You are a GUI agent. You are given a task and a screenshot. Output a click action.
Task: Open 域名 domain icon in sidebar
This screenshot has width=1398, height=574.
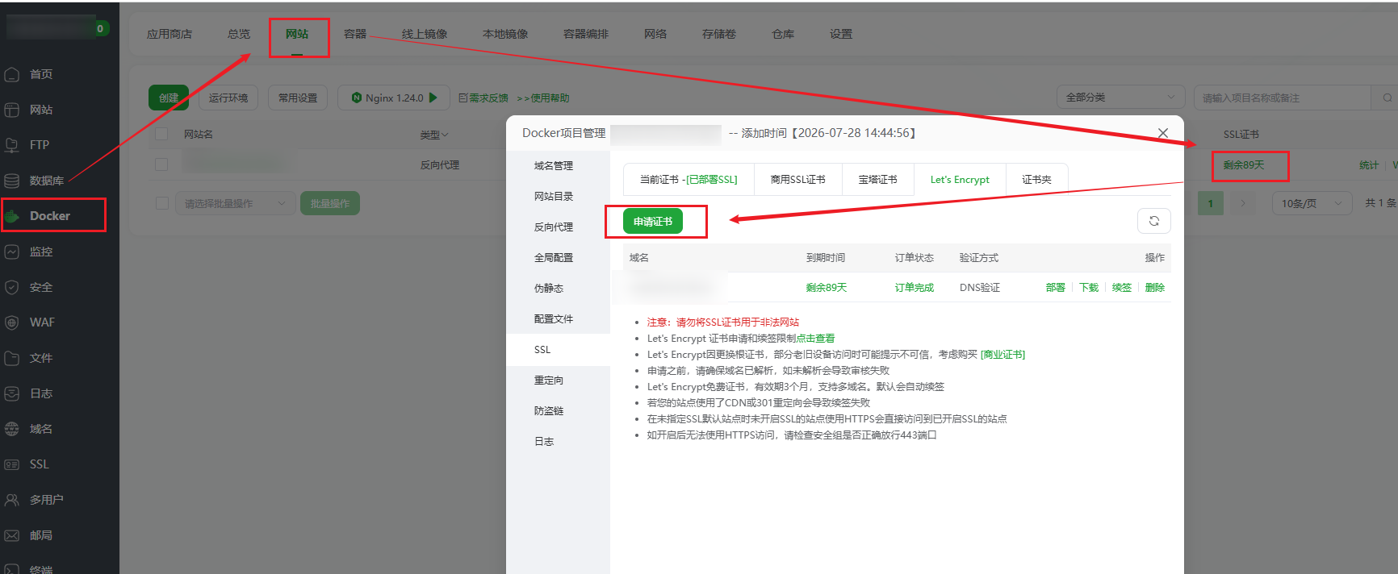click(x=12, y=429)
